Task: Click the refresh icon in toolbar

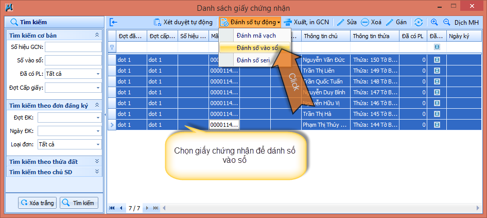Action: coord(419,22)
